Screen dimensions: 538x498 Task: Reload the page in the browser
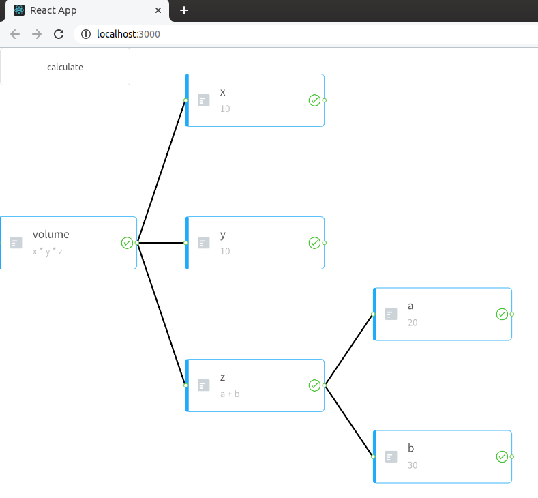click(59, 34)
